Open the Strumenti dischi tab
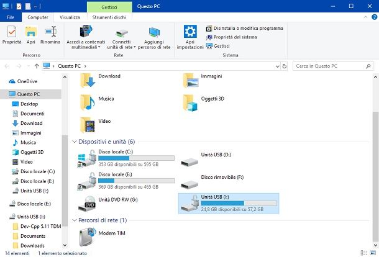Viewport: 379px width, 257px height. tap(109, 17)
